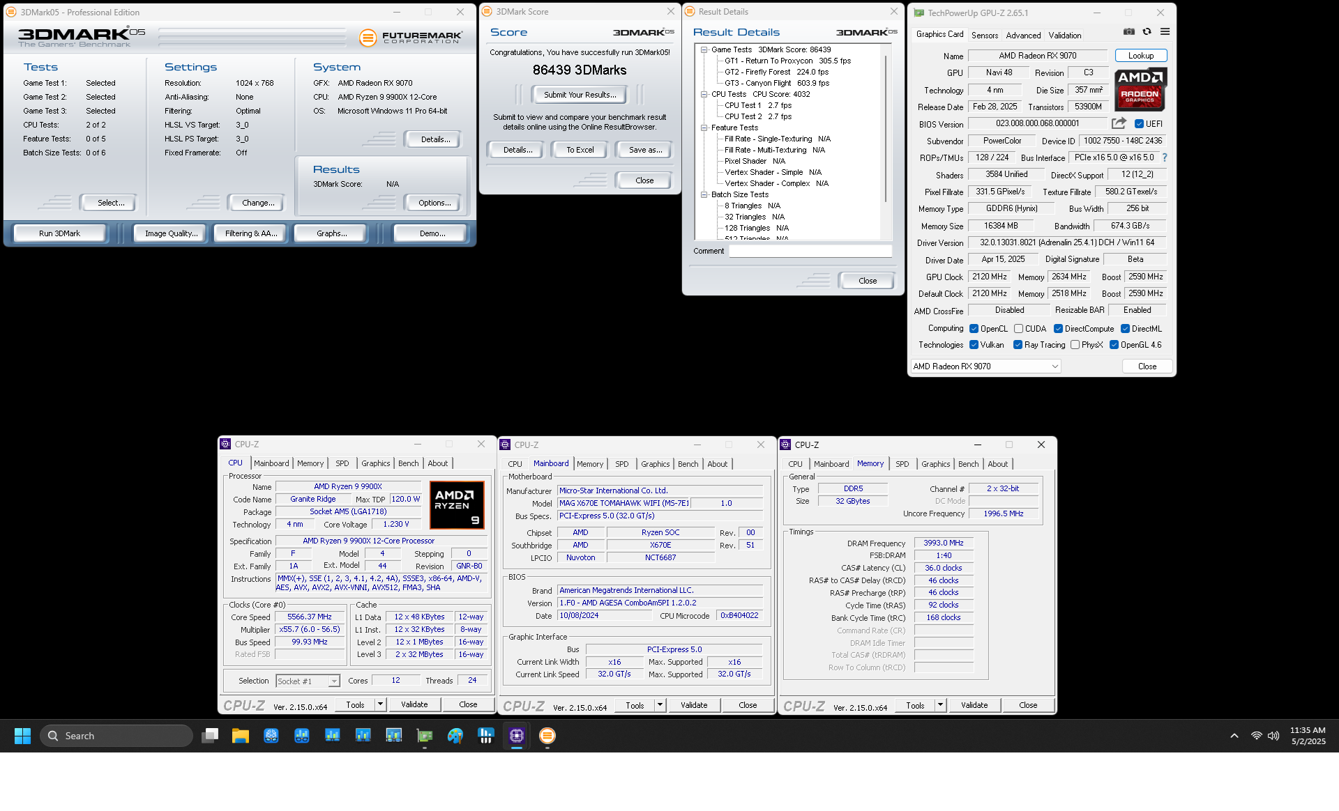The image size is (1339, 811).
Task: Open Tools dropdown arrow in CPU-Z Memory window
Action: [x=940, y=705]
